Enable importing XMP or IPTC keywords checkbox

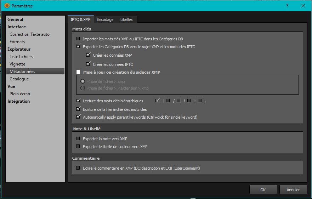tap(78, 39)
